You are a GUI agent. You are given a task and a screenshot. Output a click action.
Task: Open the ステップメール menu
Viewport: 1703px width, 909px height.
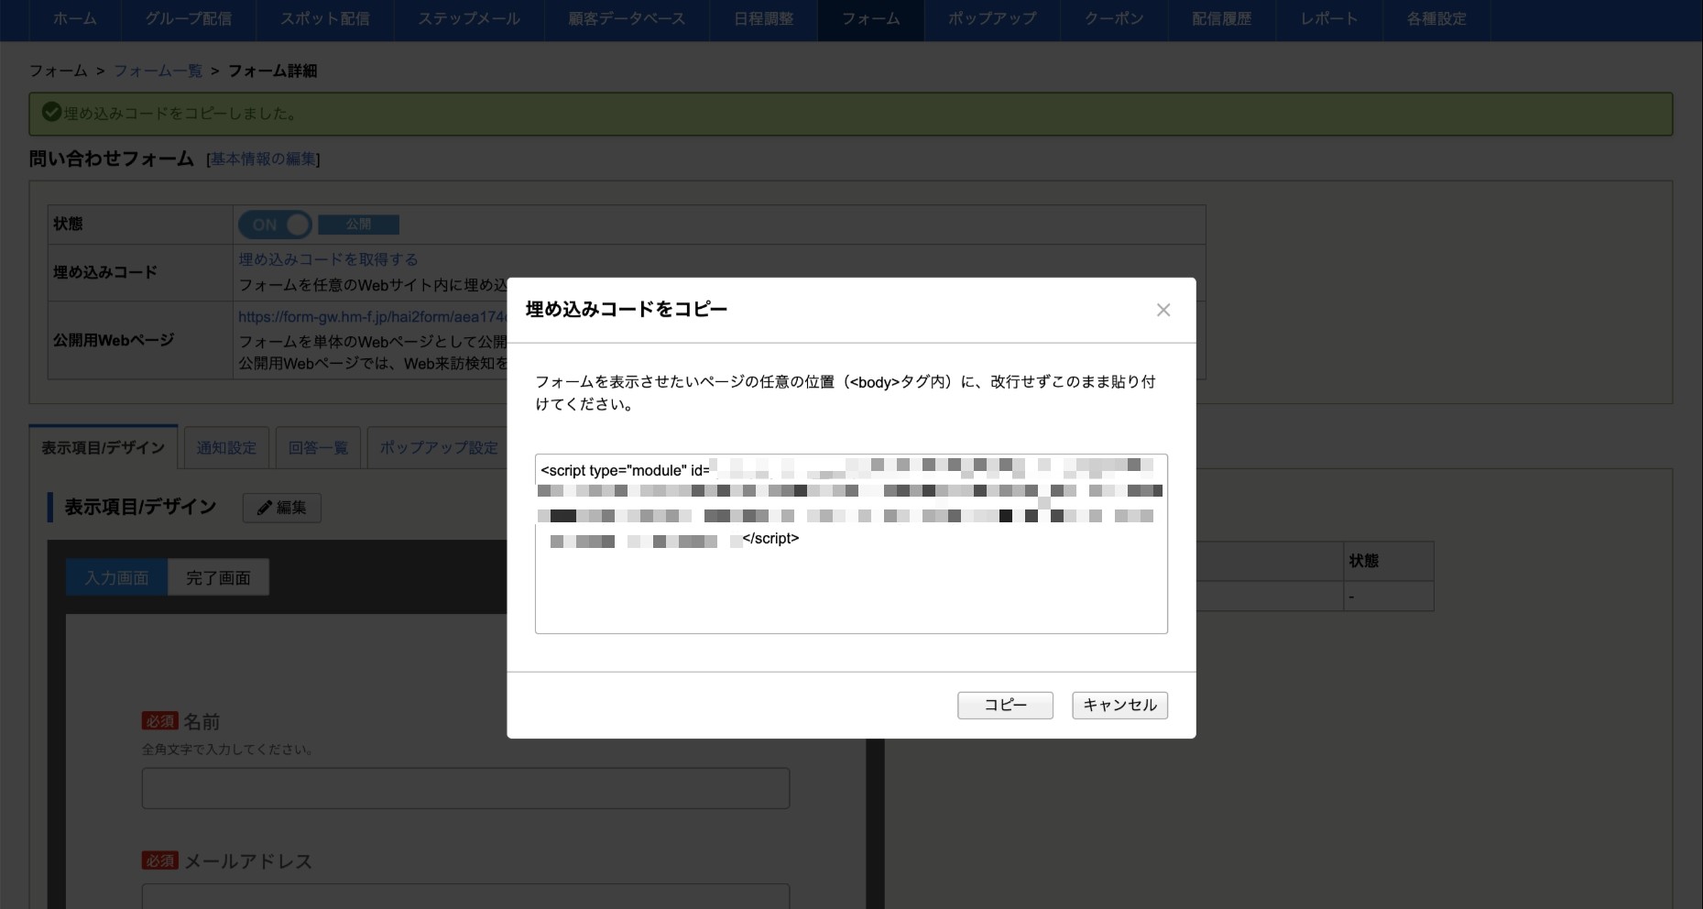pos(468,19)
